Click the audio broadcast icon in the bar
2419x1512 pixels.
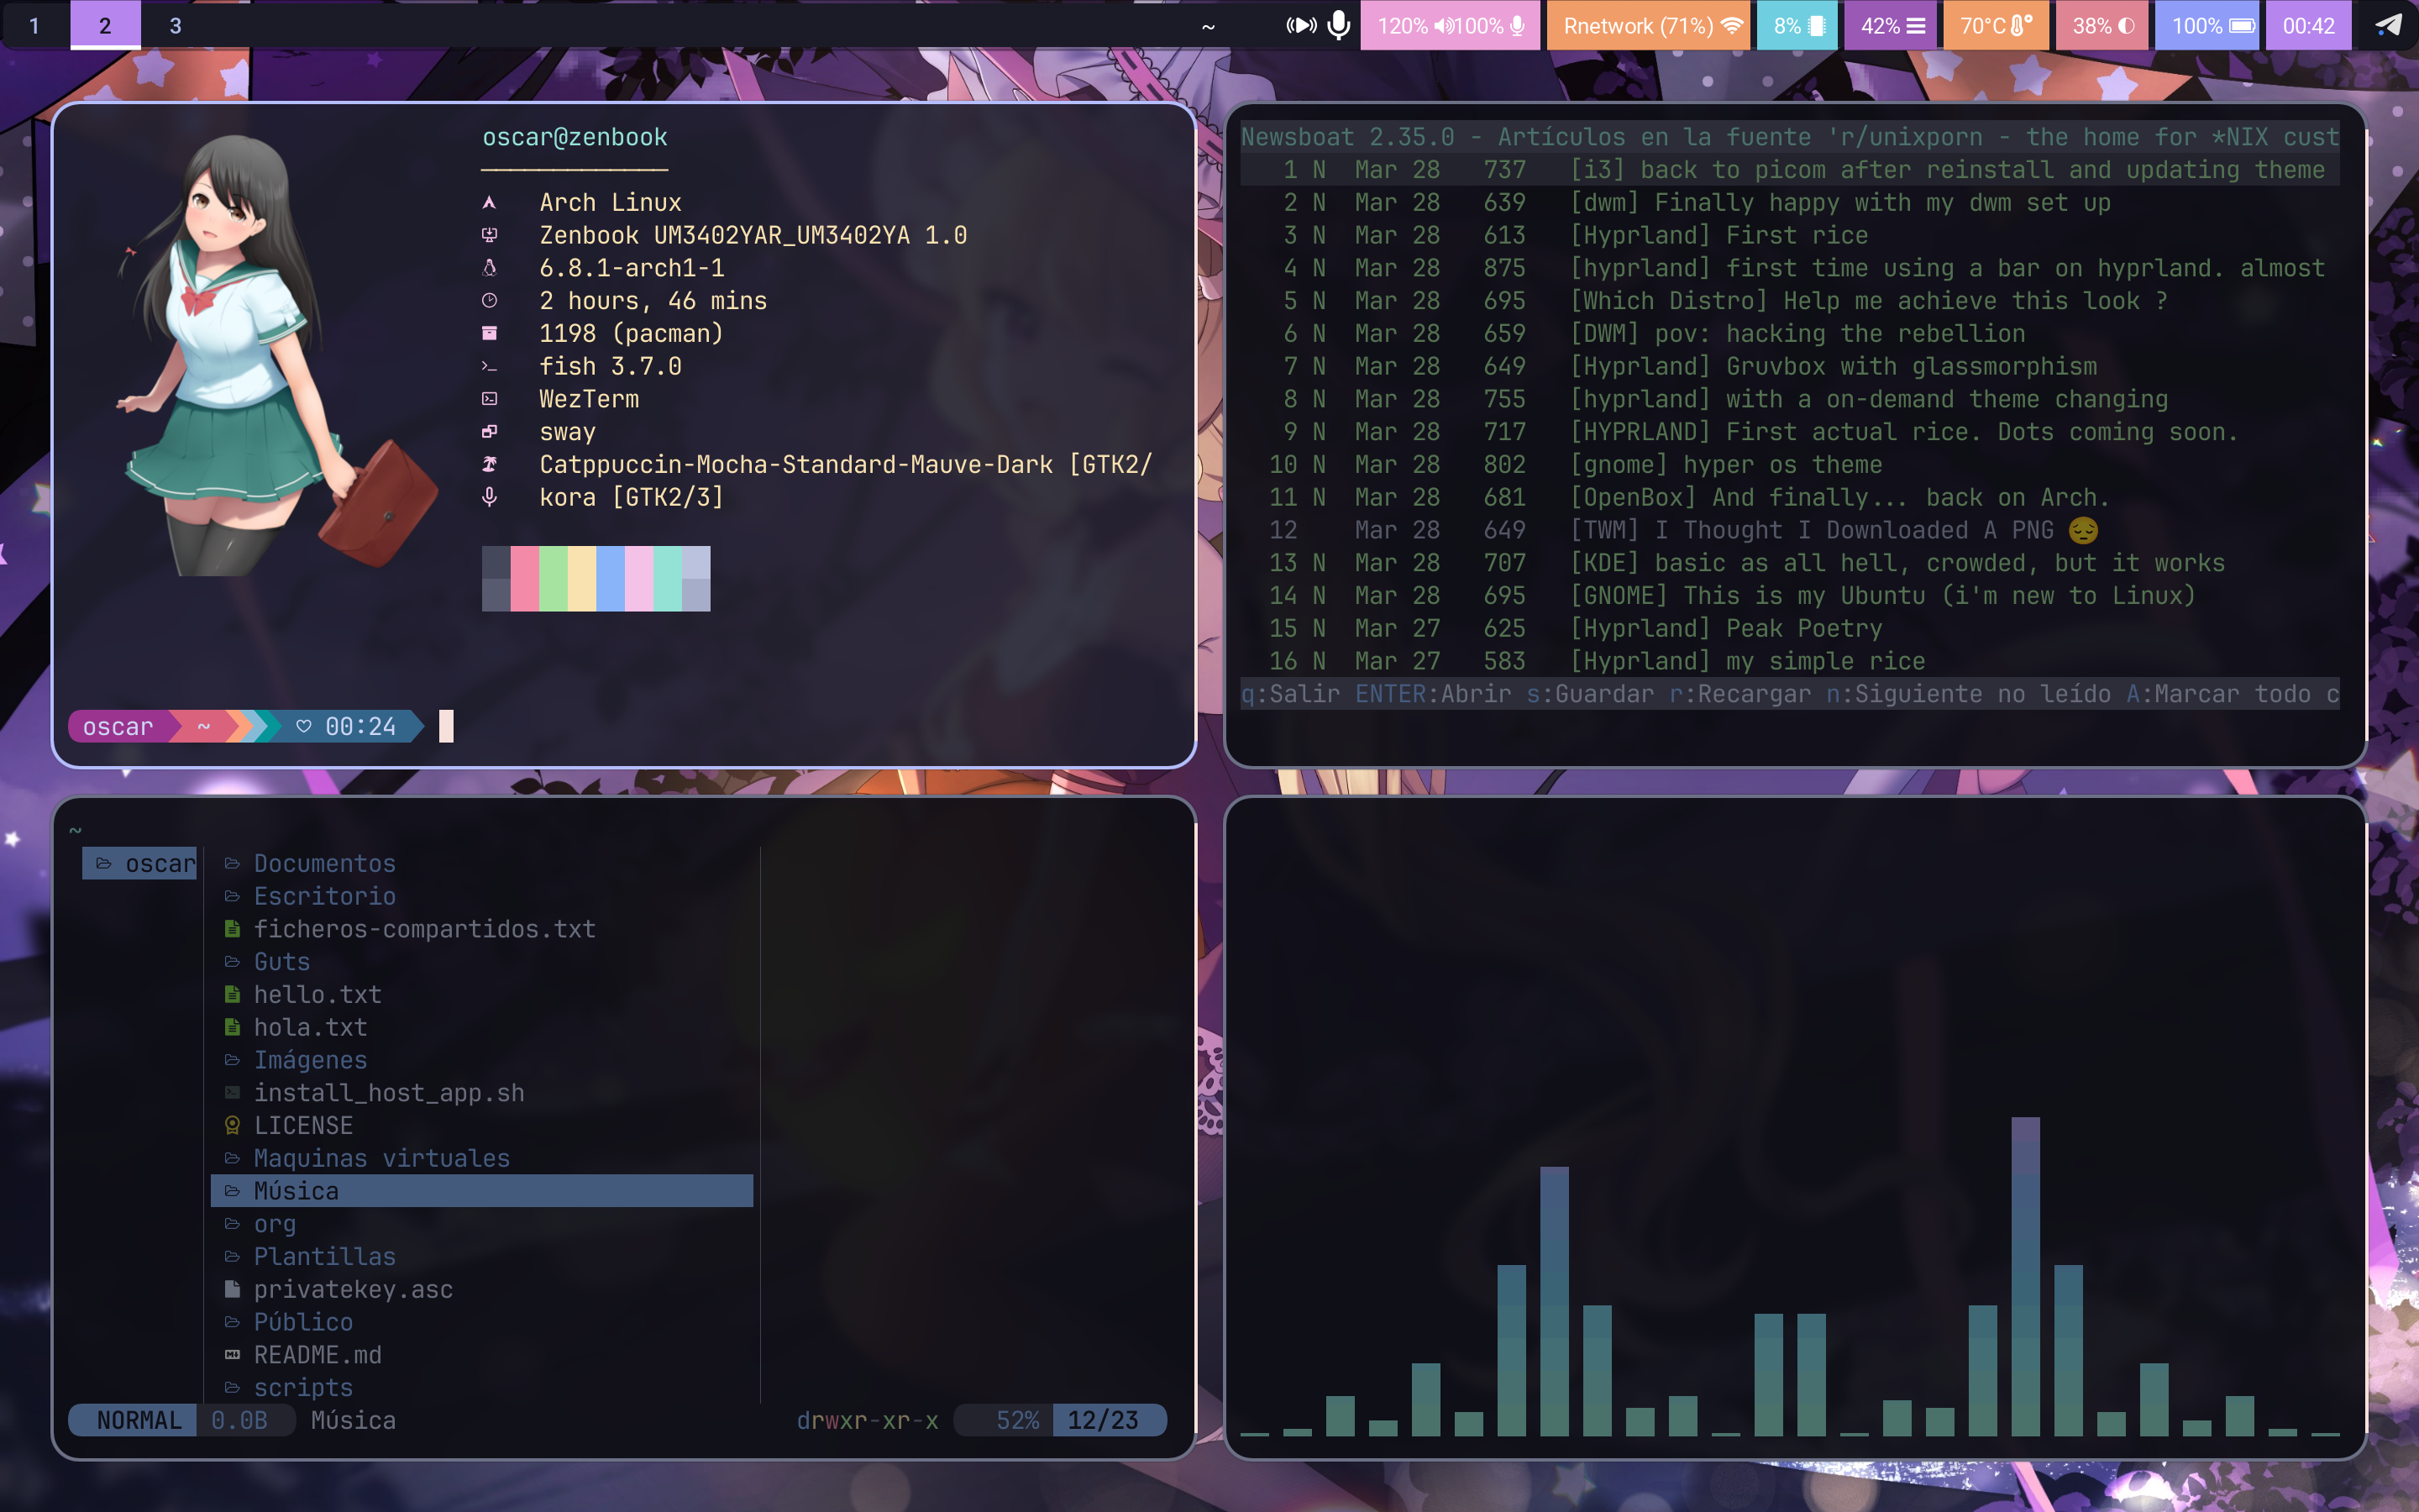1300,25
